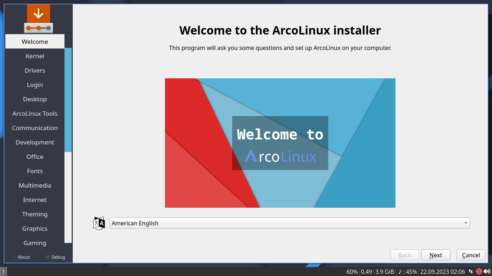Click the music volume 45% indicator
492x276 pixels.
(407, 272)
